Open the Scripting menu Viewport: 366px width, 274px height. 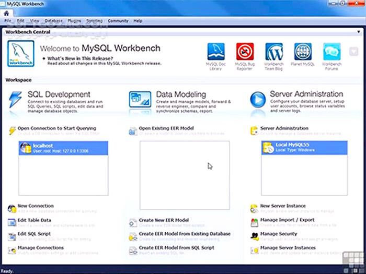pyautogui.click(x=94, y=21)
